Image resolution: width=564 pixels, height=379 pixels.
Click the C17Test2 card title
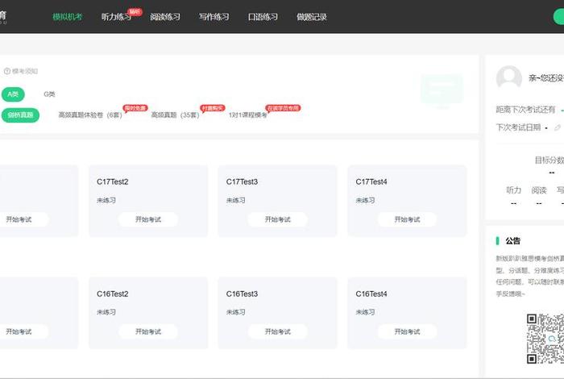[x=113, y=181]
